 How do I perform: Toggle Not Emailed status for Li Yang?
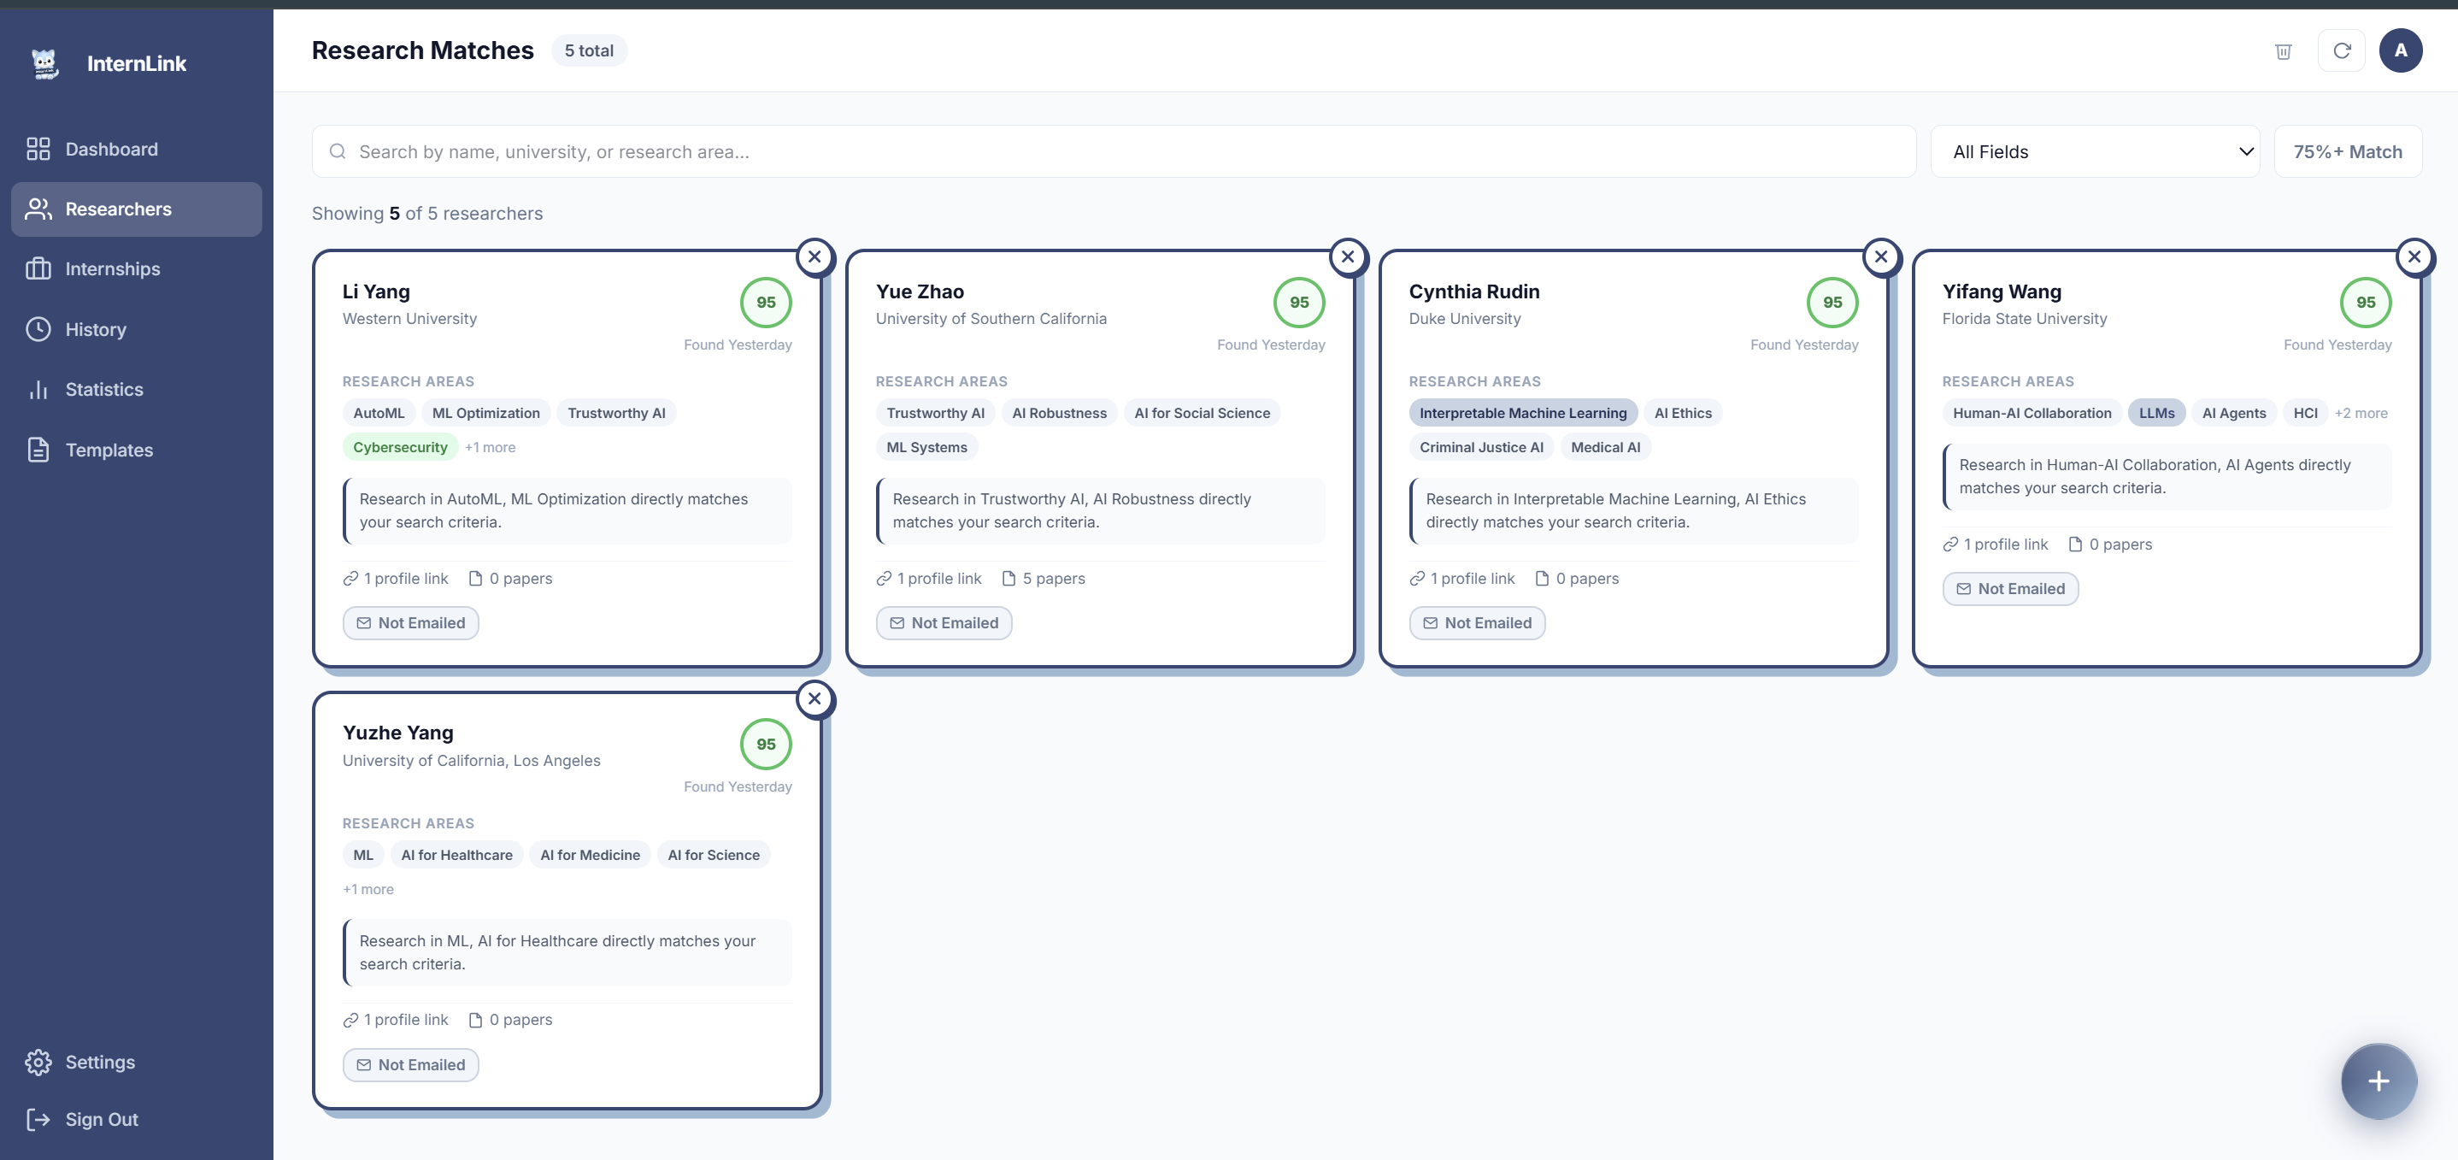(410, 623)
